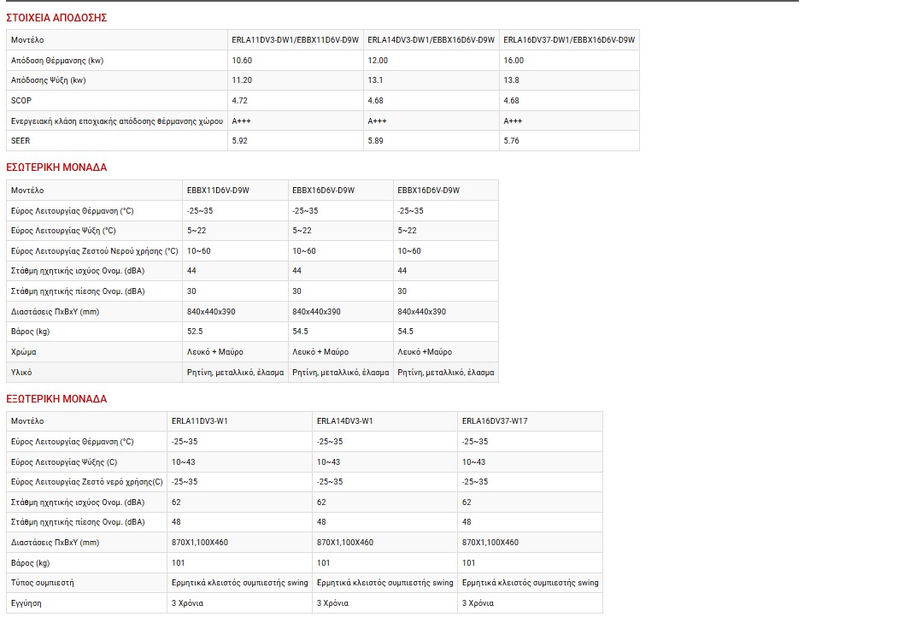The width and height of the screenshot is (898, 617).
Task: Click the Τύπος συμπιεστή row label
Action: point(43,583)
